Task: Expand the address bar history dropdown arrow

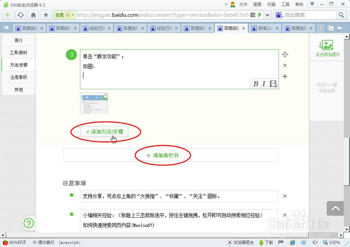Action: click(x=267, y=15)
